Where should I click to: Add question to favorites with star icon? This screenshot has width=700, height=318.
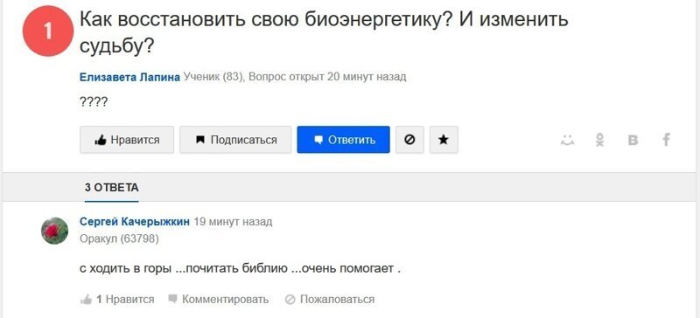click(x=444, y=140)
